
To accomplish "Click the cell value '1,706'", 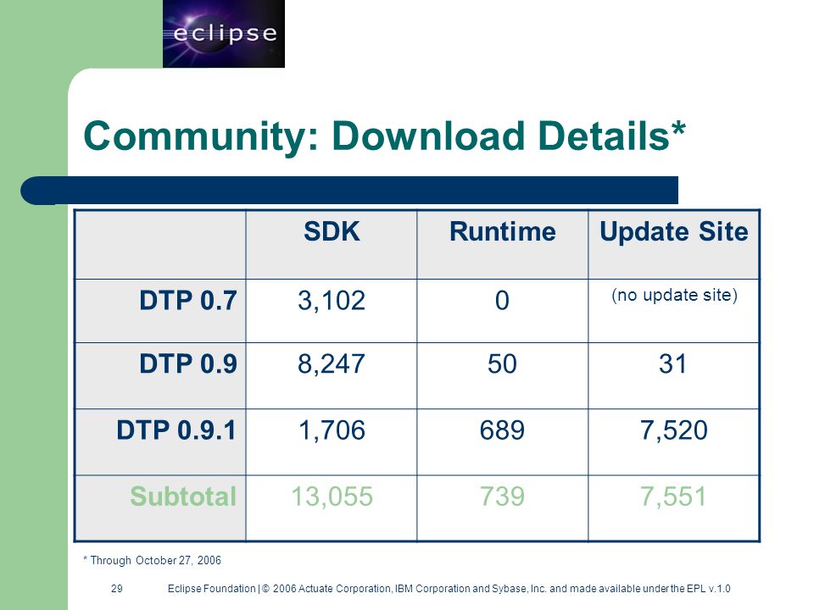I will point(332,430).
